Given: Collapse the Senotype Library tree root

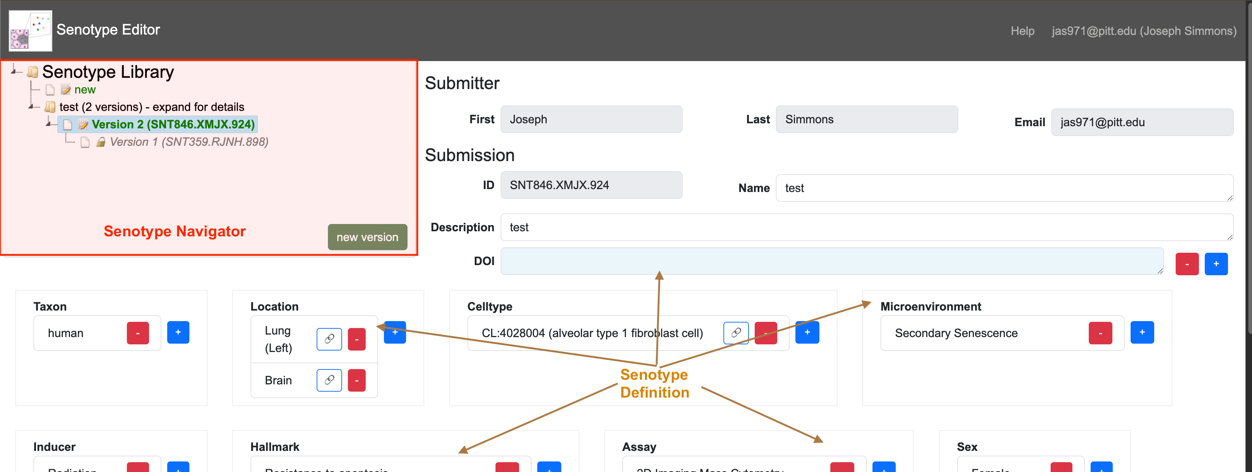Looking at the screenshot, I should tap(14, 72).
